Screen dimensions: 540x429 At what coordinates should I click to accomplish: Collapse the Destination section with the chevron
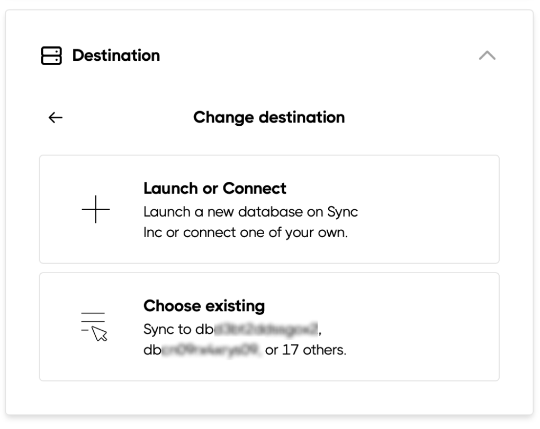[487, 55]
